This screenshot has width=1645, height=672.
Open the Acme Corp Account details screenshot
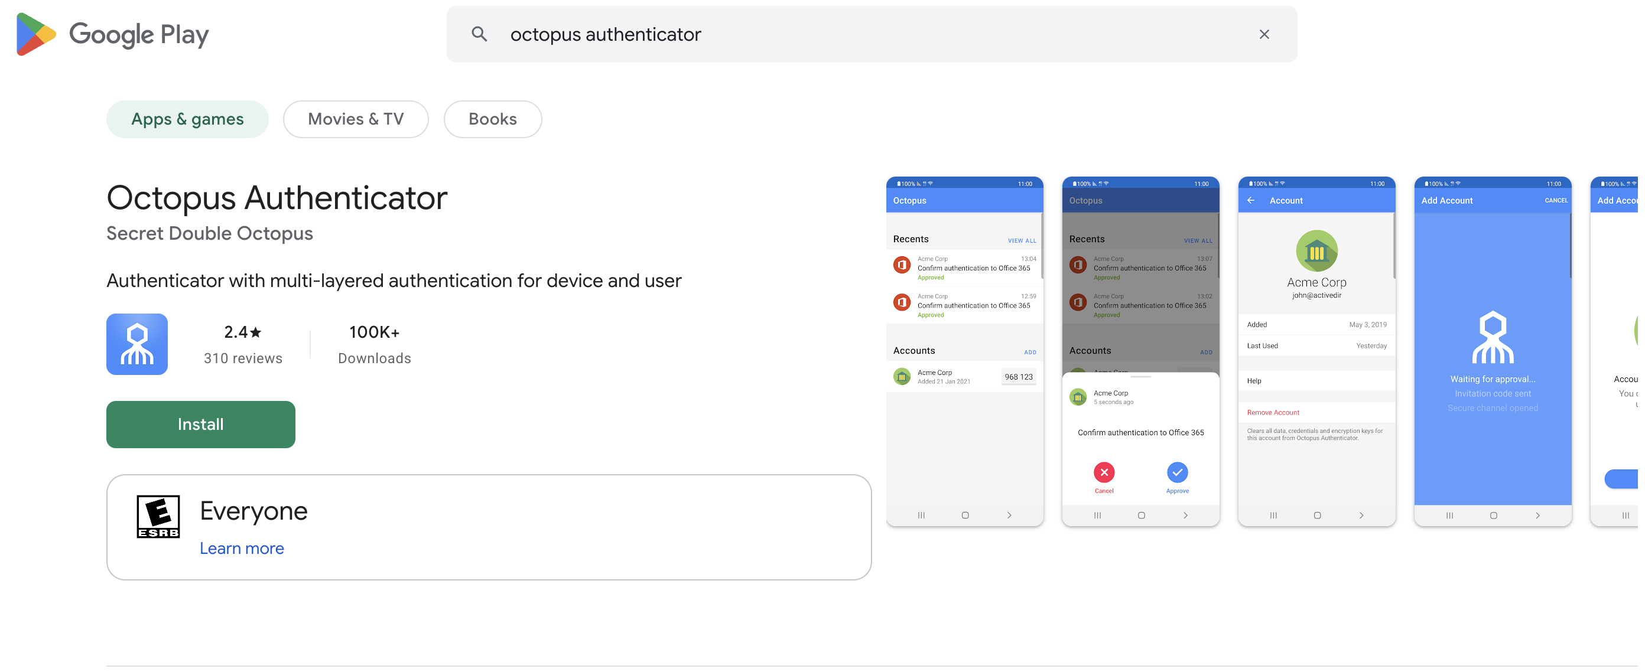[x=1316, y=351]
